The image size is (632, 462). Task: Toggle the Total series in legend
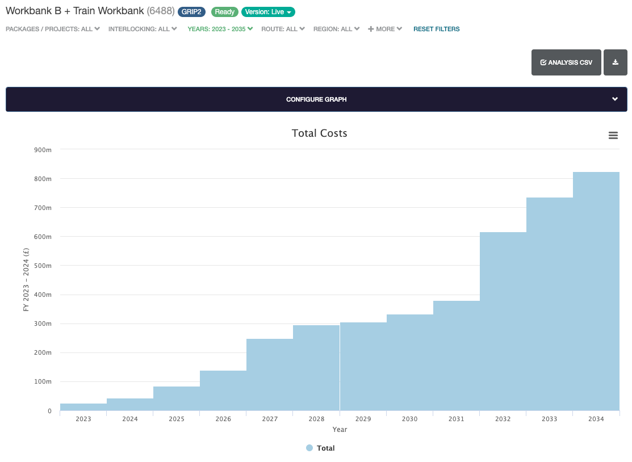(325, 448)
